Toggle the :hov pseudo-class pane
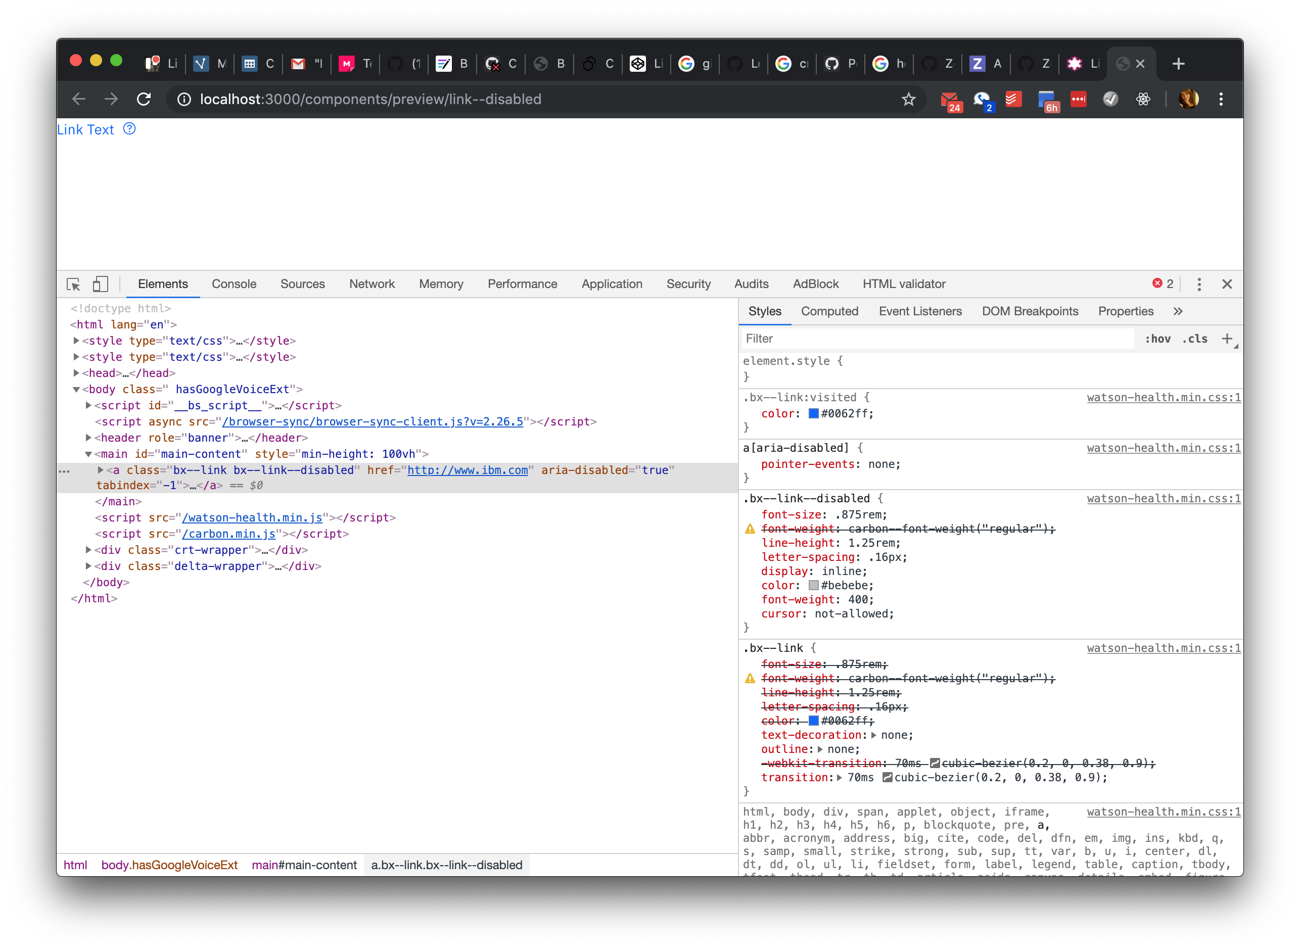This screenshot has width=1300, height=951. [1158, 339]
